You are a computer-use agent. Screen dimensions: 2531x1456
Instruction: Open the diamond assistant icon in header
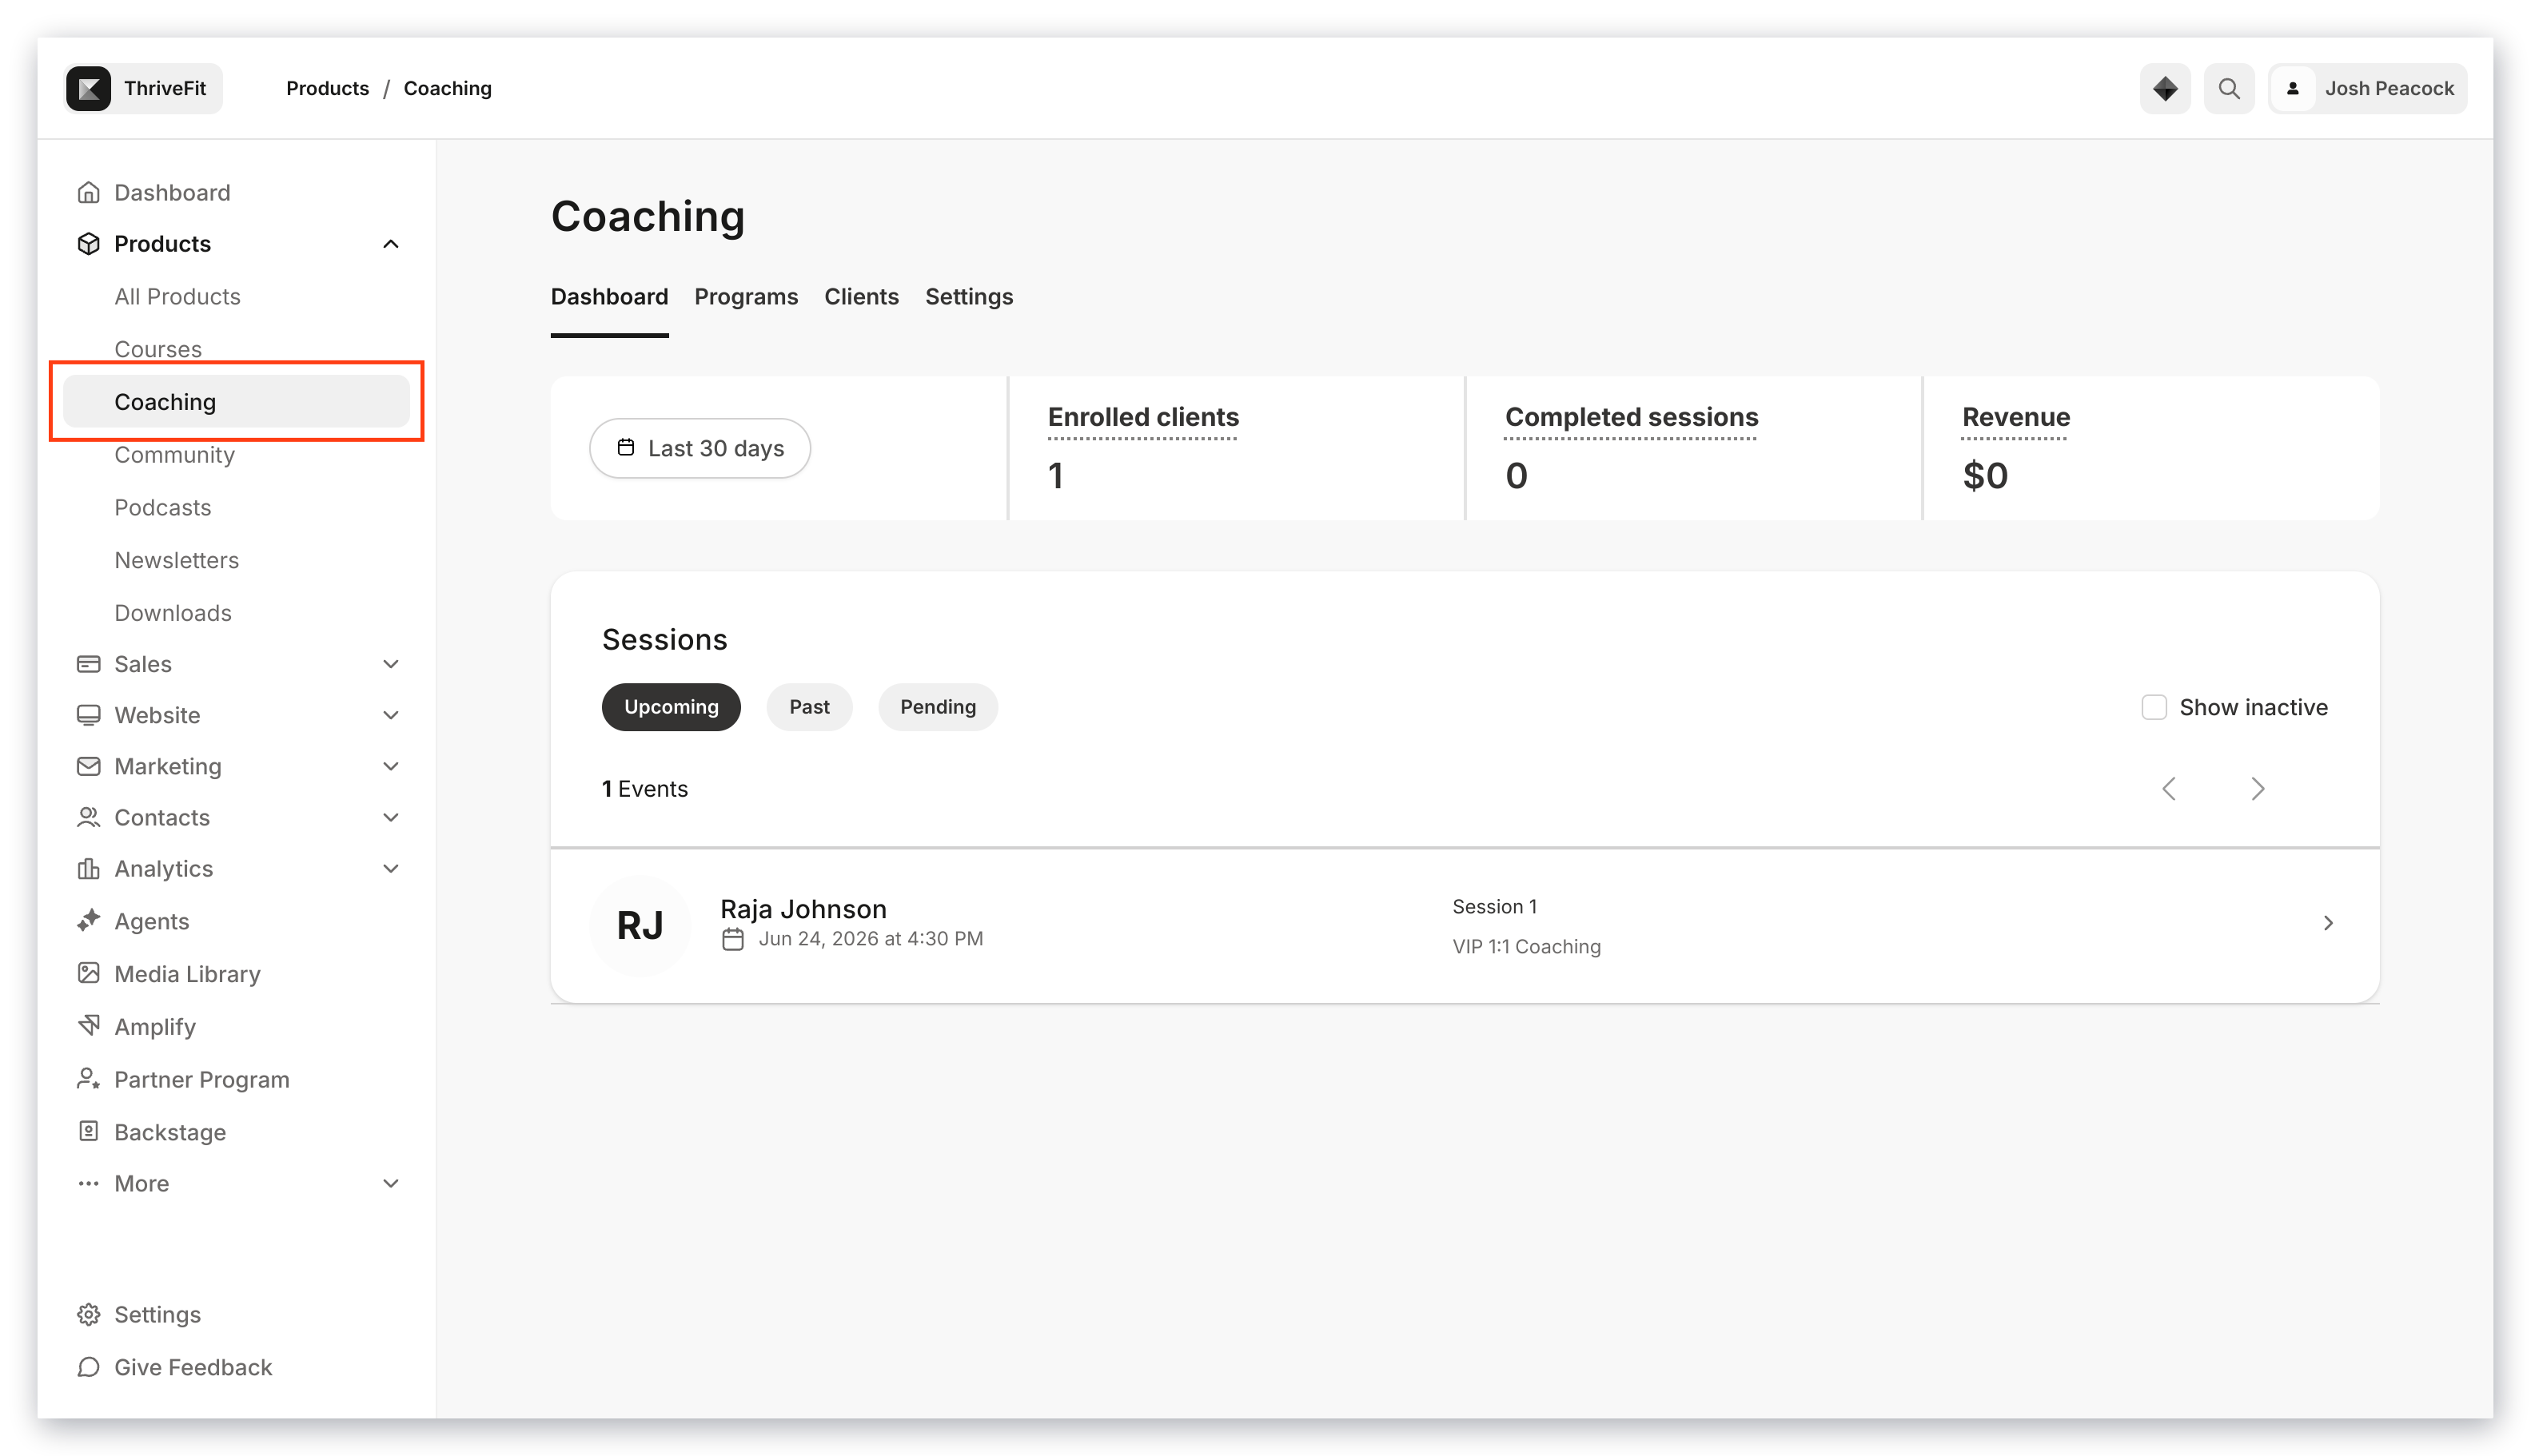click(2165, 88)
